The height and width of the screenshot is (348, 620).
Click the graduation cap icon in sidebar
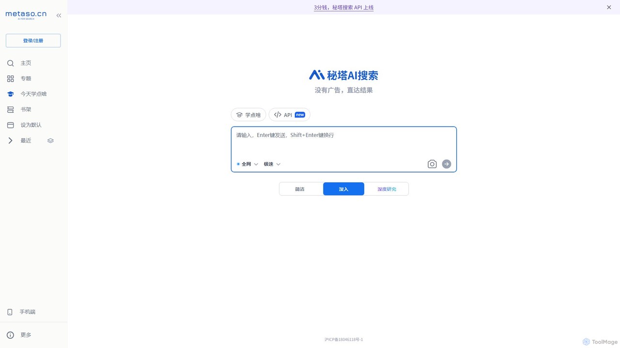tap(10, 94)
